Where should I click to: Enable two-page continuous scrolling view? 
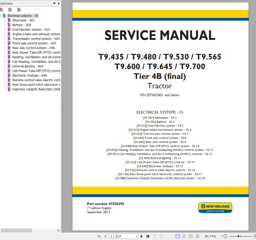pos(197,236)
